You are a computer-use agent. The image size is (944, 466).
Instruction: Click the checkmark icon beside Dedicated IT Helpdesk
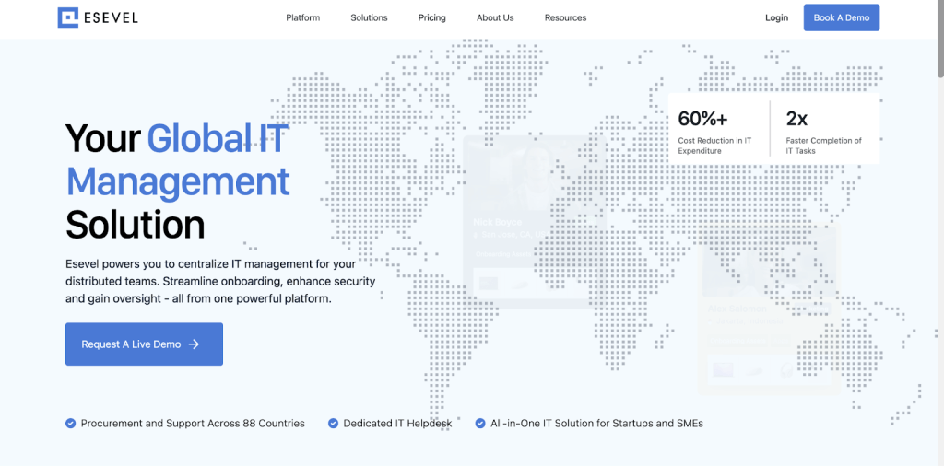pyautogui.click(x=333, y=424)
